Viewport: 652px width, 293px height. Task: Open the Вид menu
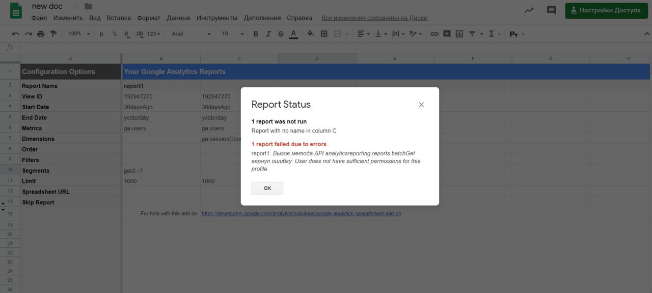click(95, 18)
